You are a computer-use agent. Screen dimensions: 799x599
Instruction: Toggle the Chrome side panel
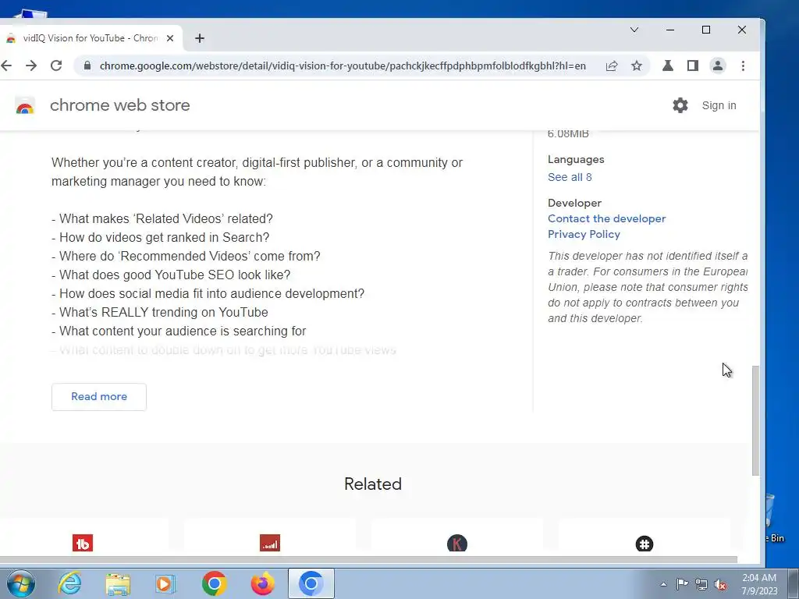(693, 66)
